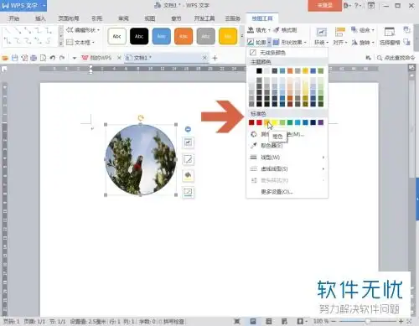
Task: Open the References (引用) tab
Action: [96, 18]
